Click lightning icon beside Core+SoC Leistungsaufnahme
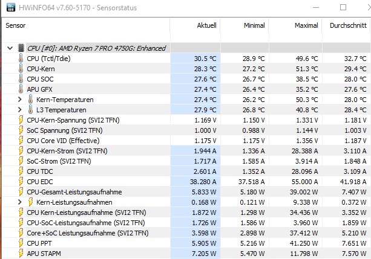The width and height of the screenshot is (371, 259). click(21, 233)
